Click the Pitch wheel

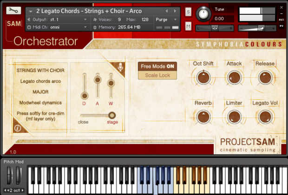(x=9, y=175)
